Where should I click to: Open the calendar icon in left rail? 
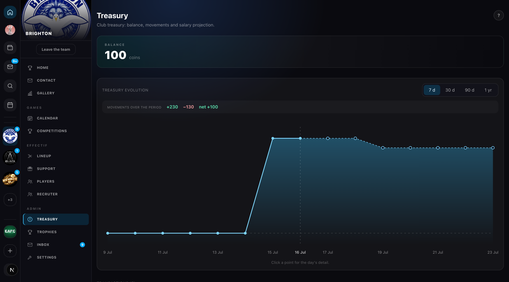[x=10, y=105]
